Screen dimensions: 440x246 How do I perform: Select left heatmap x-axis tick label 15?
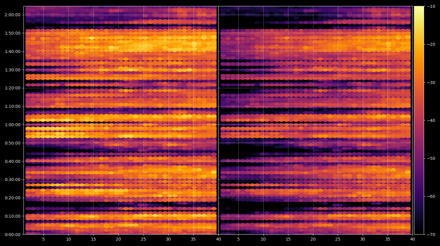pos(93,239)
